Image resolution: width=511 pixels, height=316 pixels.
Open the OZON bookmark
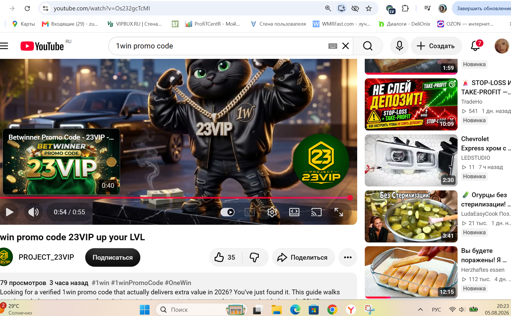(465, 24)
